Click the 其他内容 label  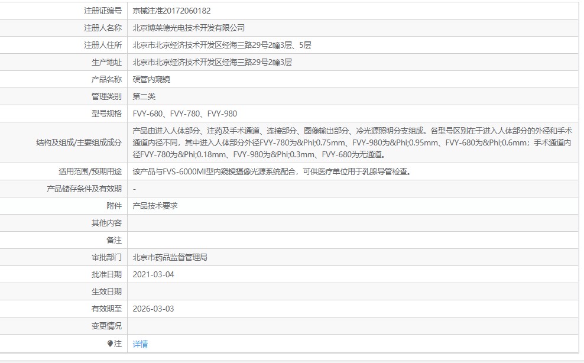pos(106,223)
